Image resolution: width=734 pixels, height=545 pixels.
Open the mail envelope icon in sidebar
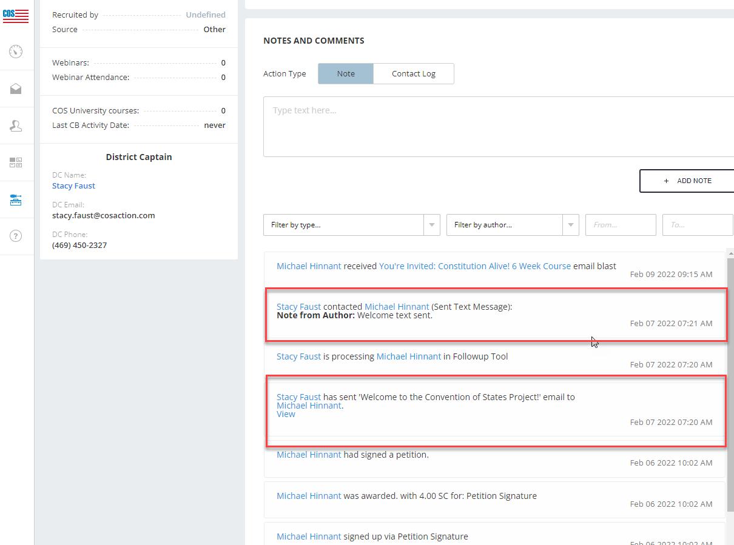(16, 89)
